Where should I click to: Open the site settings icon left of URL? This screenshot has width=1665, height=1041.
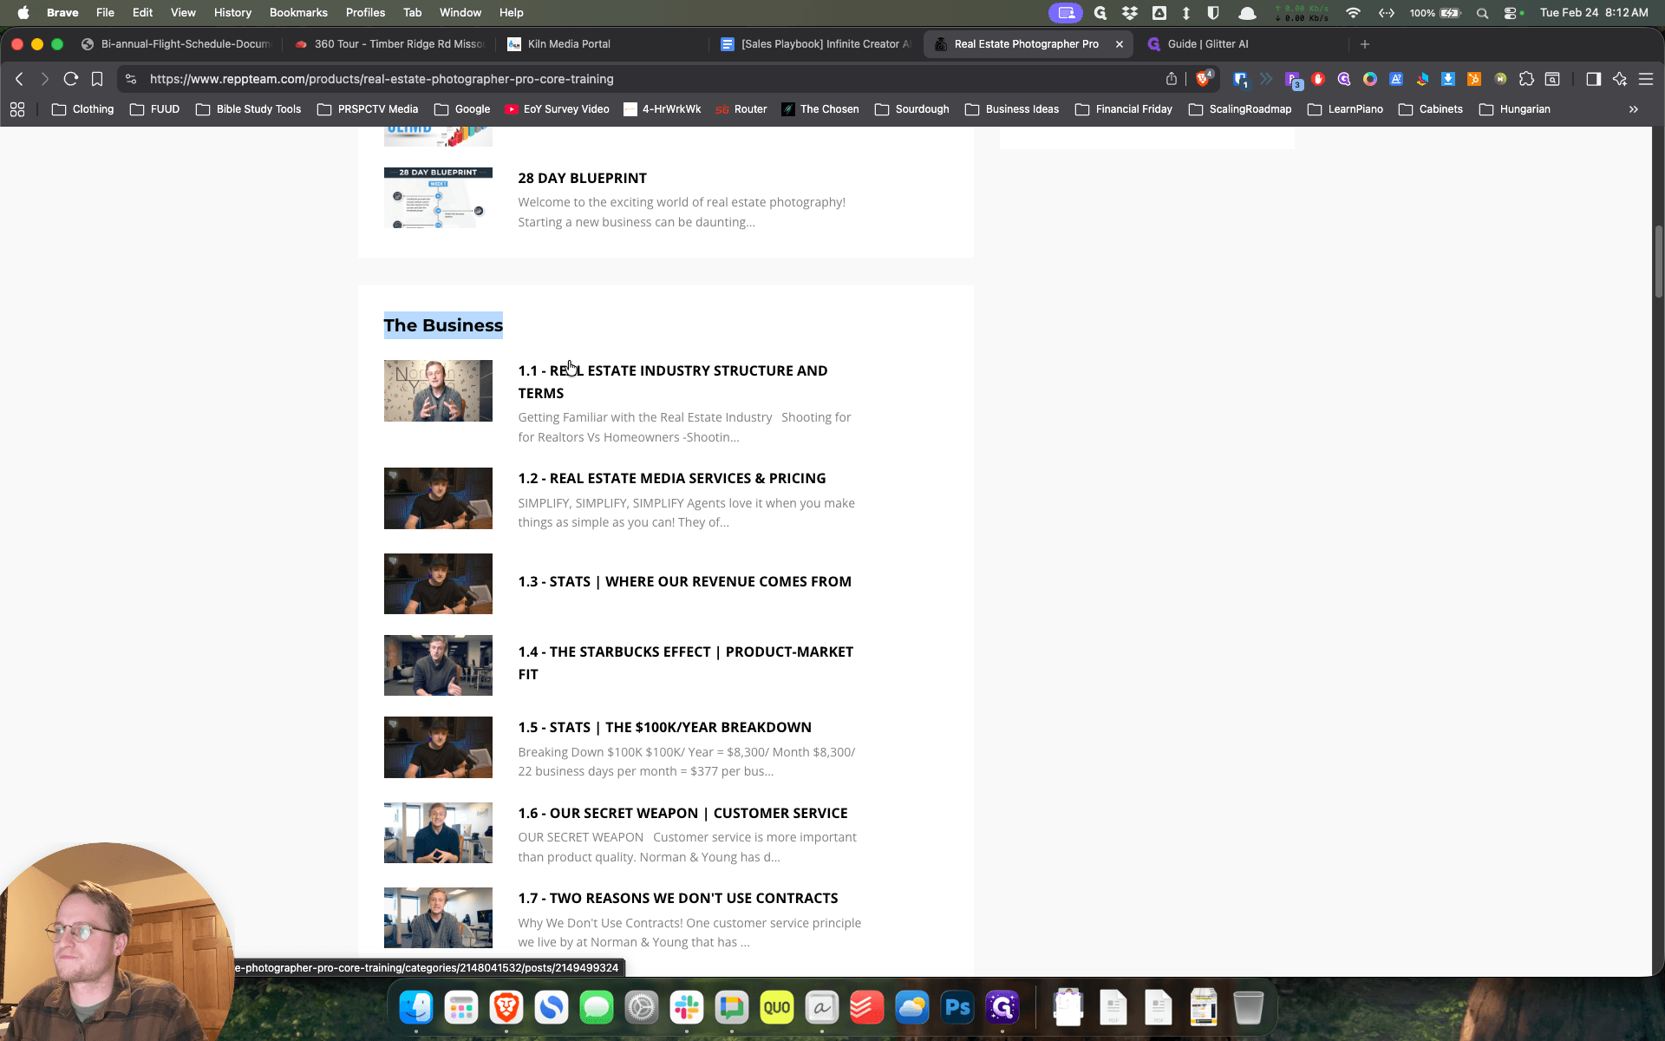tap(131, 79)
